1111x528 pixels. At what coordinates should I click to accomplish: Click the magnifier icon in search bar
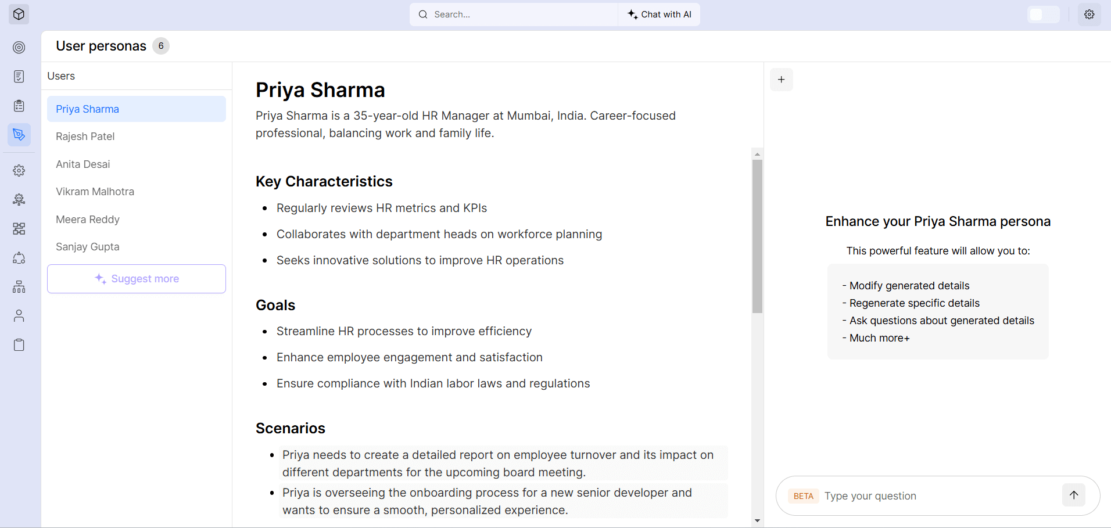click(423, 15)
